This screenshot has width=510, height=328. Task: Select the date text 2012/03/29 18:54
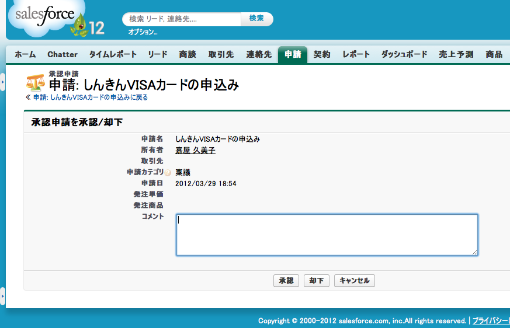coord(206,184)
